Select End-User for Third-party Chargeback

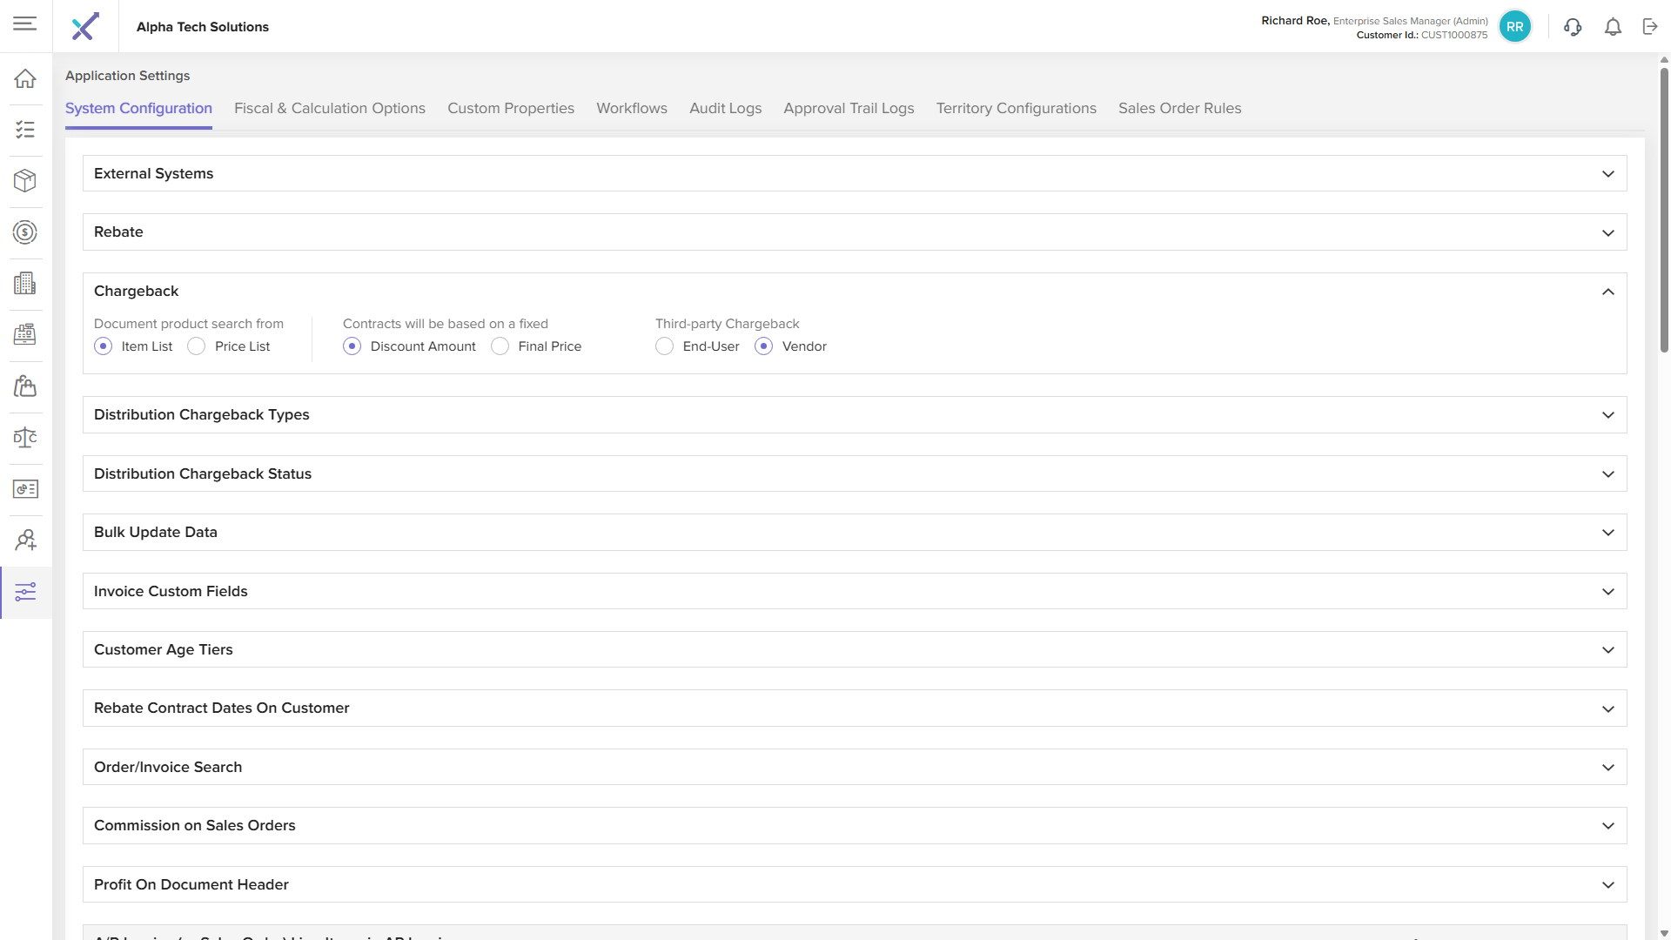665,346
